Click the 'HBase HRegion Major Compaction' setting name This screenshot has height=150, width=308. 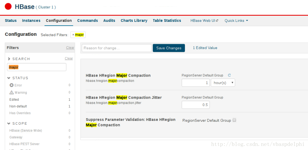click(x=118, y=75)
